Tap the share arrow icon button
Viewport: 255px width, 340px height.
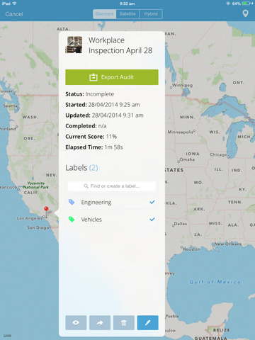tap(100, 322)
